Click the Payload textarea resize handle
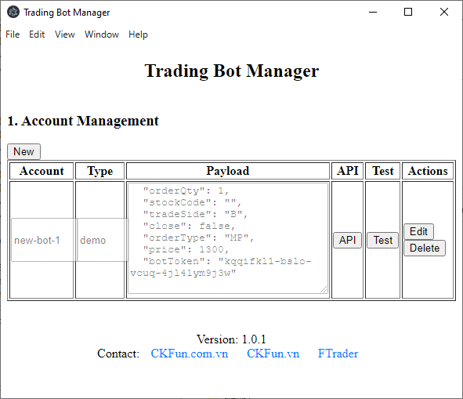This screenshot has width=463, height=399. 324,289
